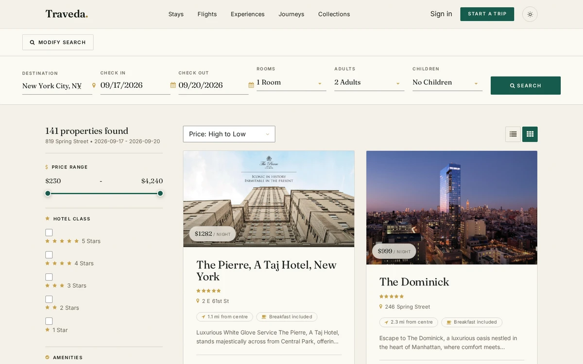The height and width of the screenshot is (364, 583).
Task: Click the minimum price slider handle
Action: point(48,193)
